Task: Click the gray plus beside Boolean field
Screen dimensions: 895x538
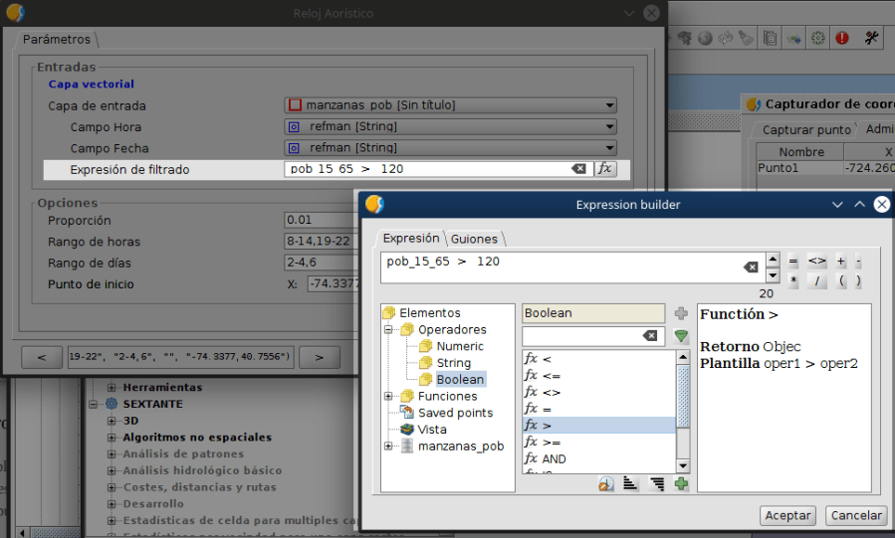Action: click(x=681, y=313)
